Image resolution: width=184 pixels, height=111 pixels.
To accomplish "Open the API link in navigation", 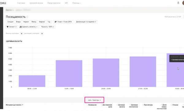I will point(66,3).
